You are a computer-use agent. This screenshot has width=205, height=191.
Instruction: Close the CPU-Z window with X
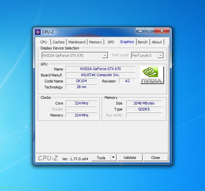[x=162, y=31]
